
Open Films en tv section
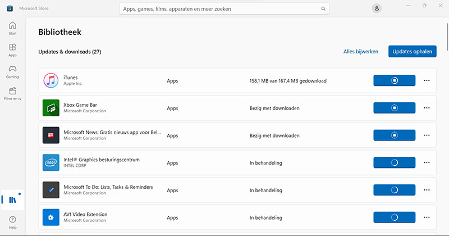pyautogui.click(x=12, y=93)
